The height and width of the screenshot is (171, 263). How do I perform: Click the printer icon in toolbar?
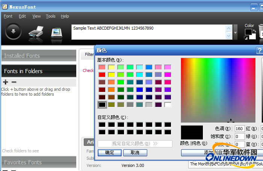point(36,32)
